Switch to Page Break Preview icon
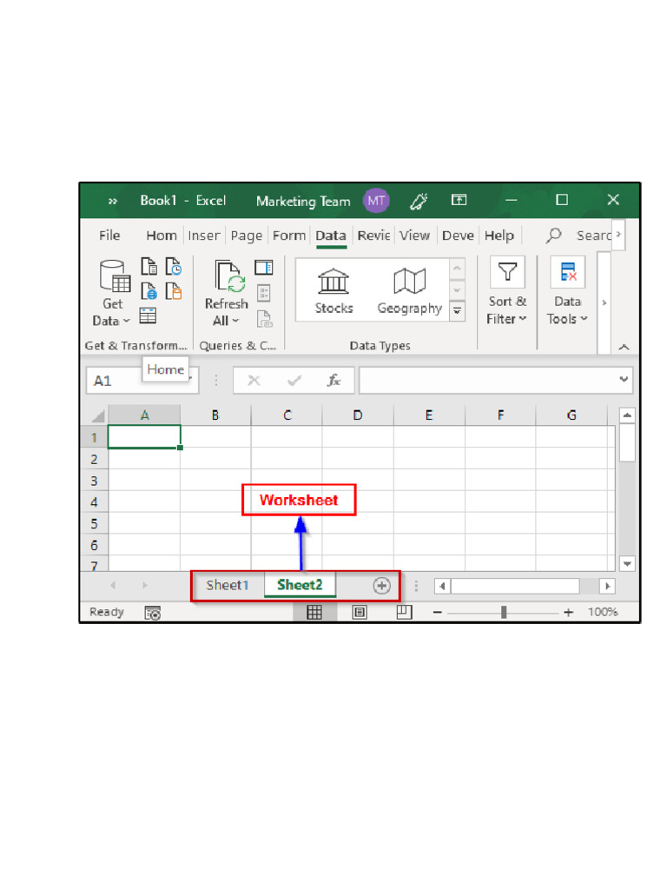 404,613
